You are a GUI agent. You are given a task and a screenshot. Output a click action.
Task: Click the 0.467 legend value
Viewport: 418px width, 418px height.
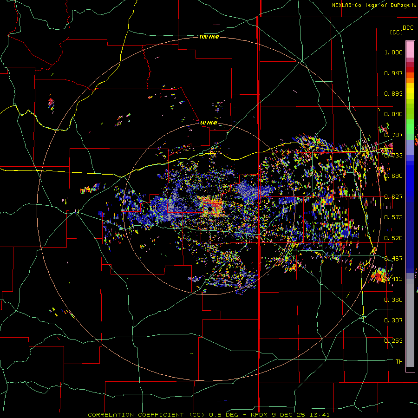(393, 259)
